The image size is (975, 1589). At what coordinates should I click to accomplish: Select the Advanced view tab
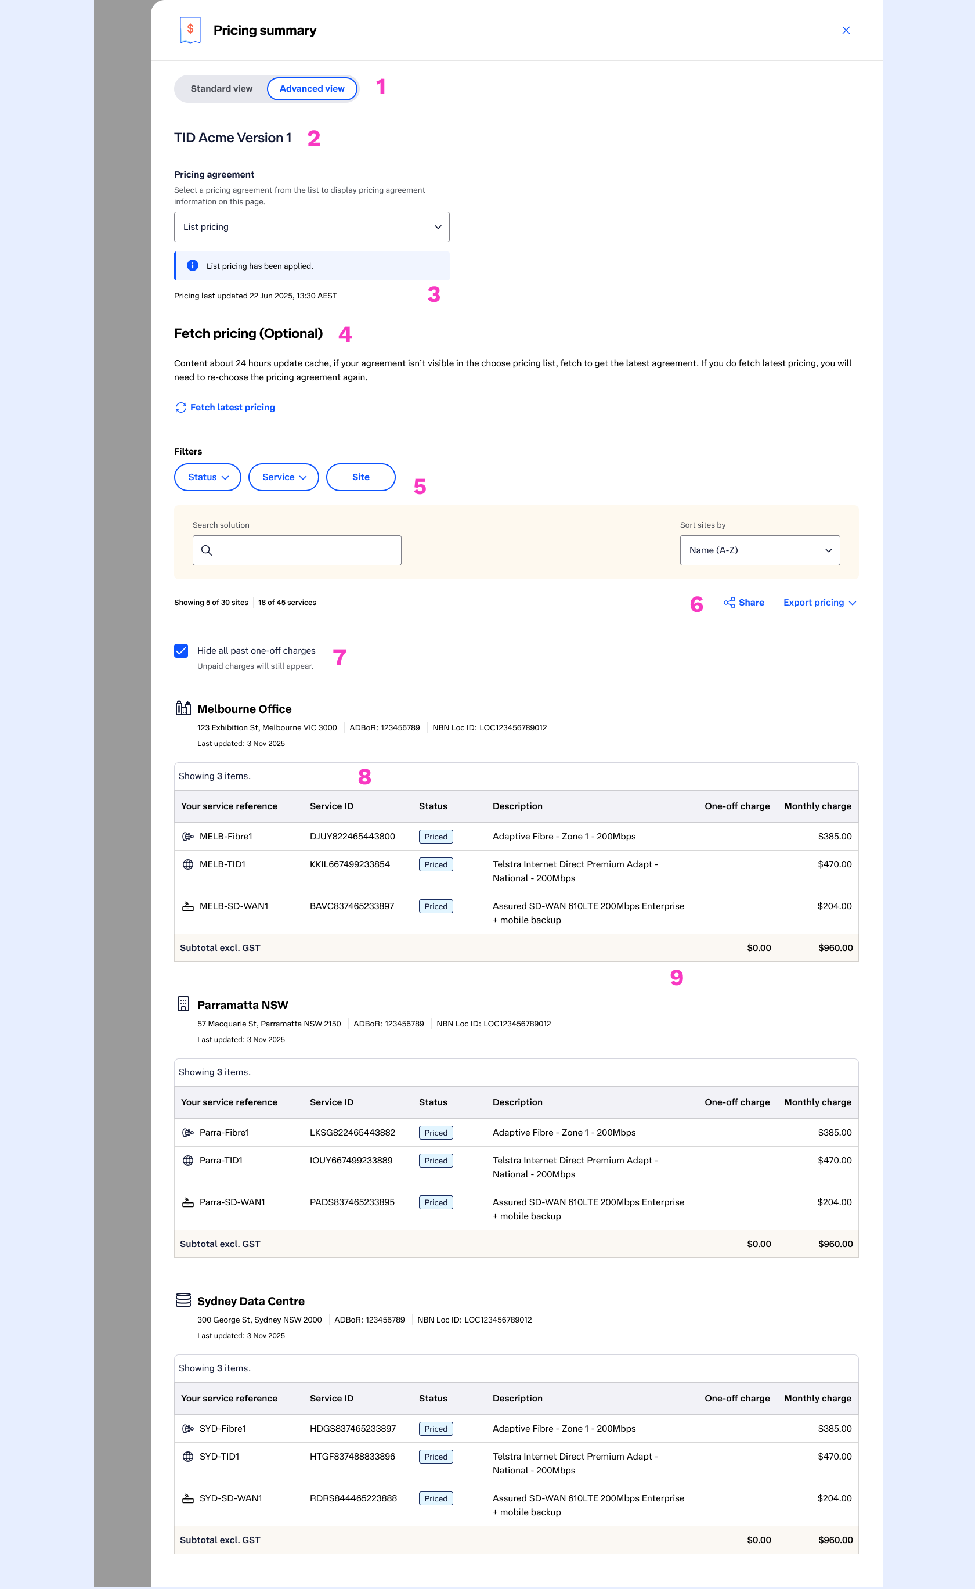click(312, 88)
